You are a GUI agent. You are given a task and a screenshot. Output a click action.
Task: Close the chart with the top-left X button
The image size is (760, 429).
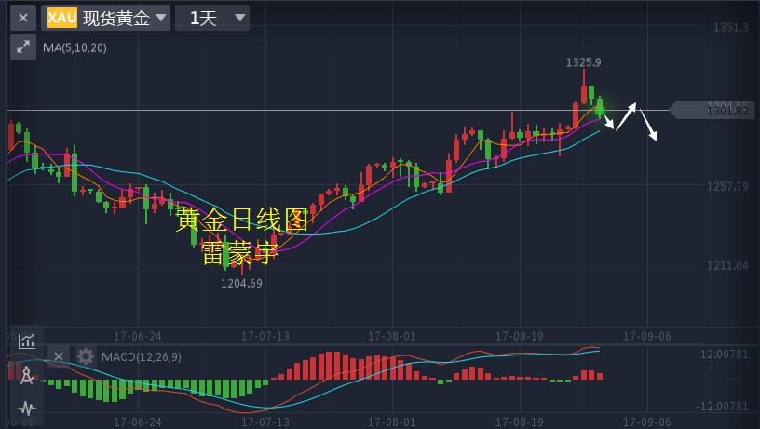23,18
